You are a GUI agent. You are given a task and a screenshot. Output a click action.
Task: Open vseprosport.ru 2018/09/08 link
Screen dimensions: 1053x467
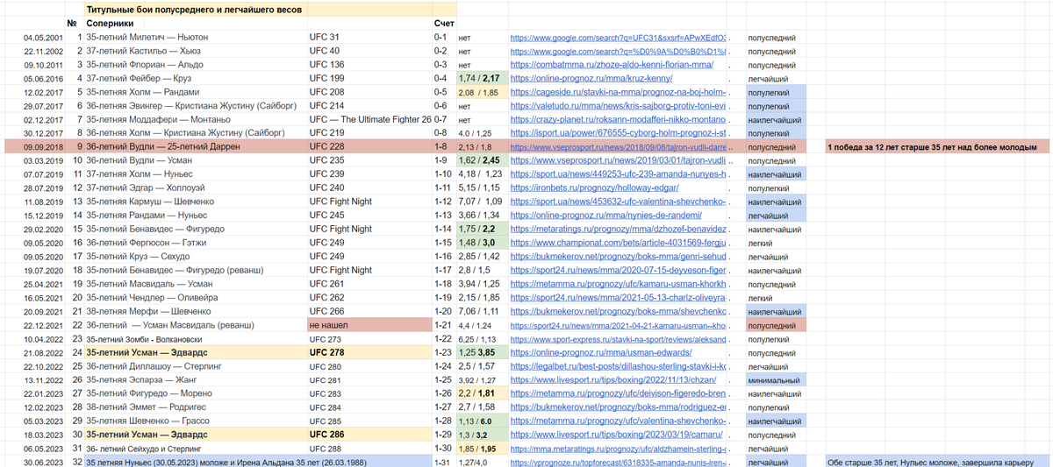click(618, 147)
